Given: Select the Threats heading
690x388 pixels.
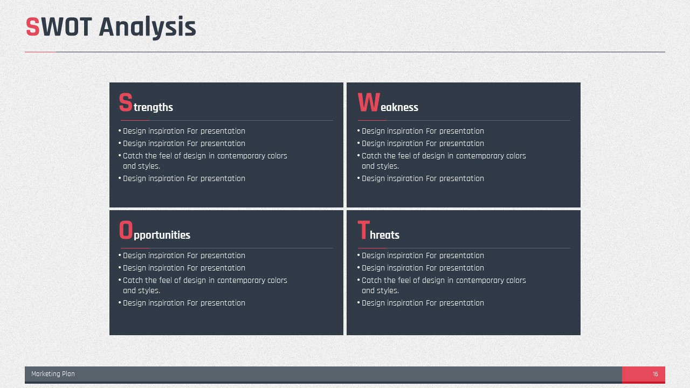Looking at the screenshot, I should [x=378, y=231].
